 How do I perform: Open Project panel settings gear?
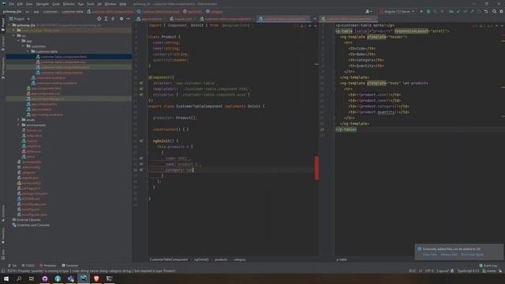(122, 19)
